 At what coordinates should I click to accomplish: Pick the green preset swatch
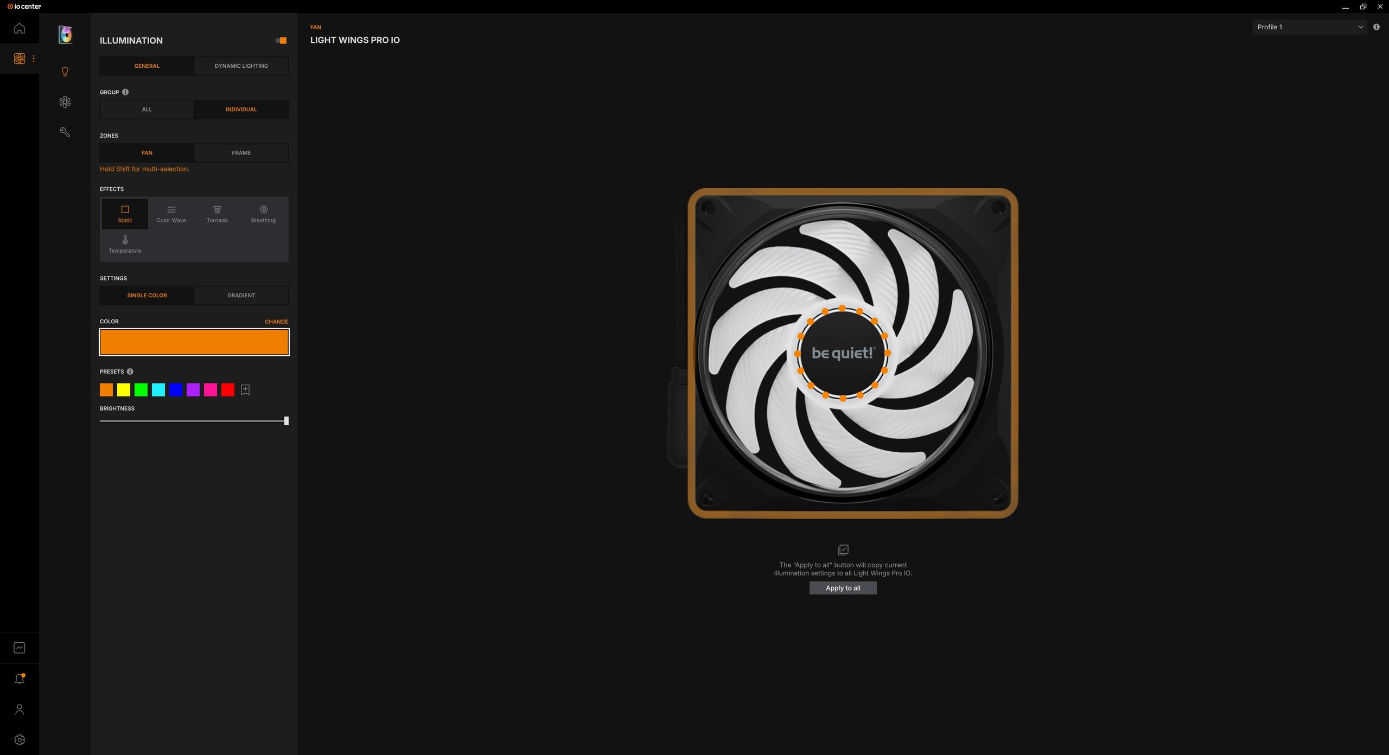141,390
